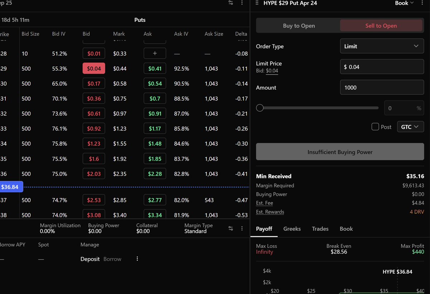Image resolution: width=430 pixels, height=294 pixels.
Task: Select the $0.54 ask price
Action: [x=155, y=83]
